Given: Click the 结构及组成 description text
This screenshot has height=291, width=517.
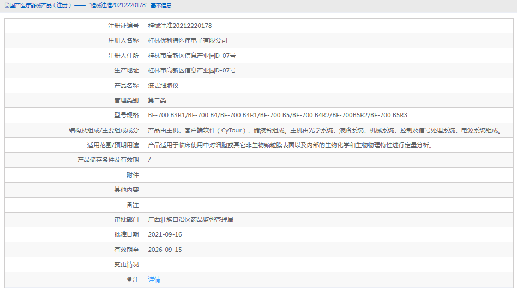Looking at the screenshot, I should (324, 130).
